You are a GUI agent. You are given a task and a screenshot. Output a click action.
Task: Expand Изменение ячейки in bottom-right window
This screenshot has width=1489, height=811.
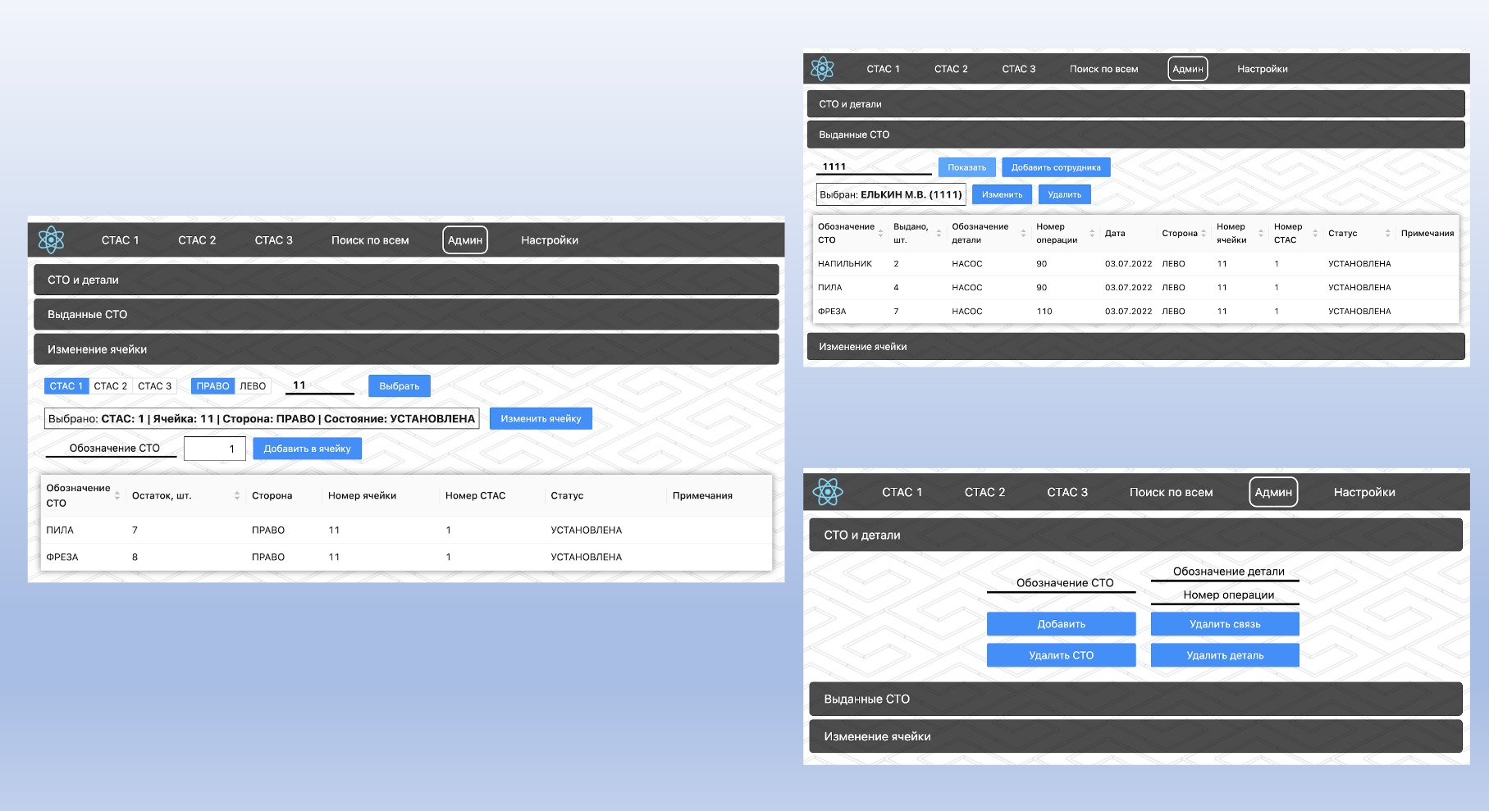pyautogui.click(x=1136, y=736)
